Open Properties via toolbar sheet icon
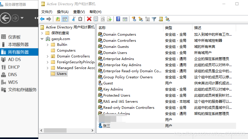The height and width of the screenshot is (139, 248). coord(96,19)
